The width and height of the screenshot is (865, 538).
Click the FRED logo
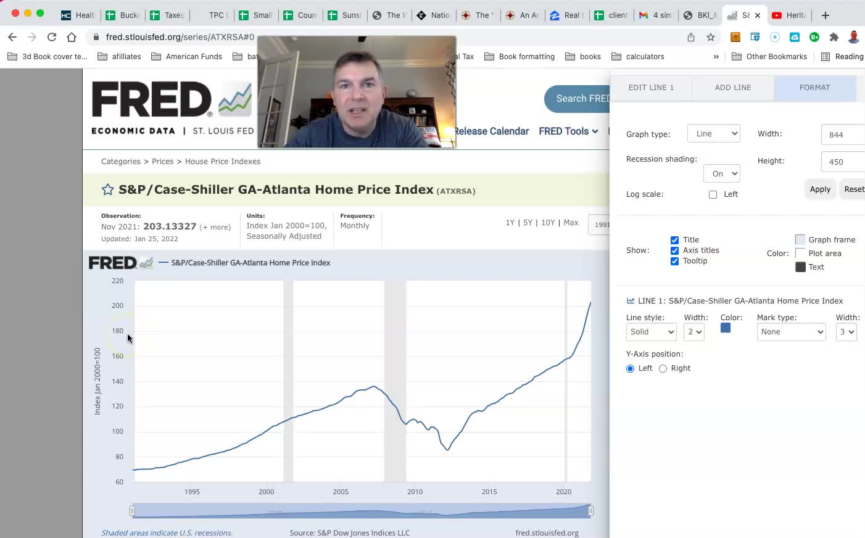(172, 107)
